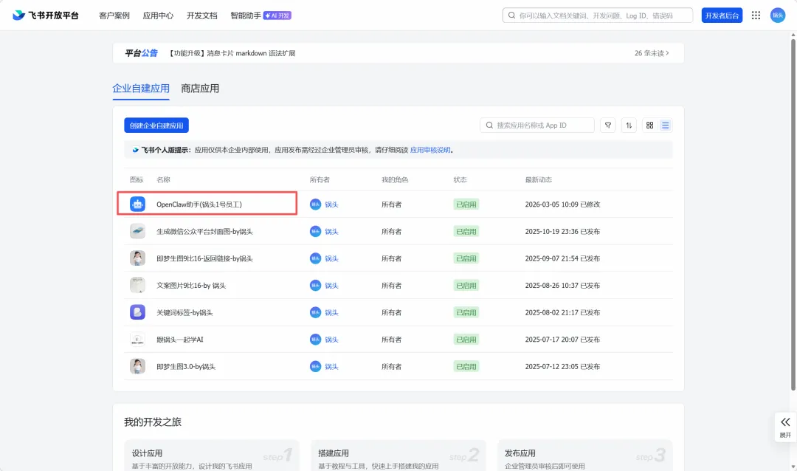Switch to grid card view
Viewport: 797px width, 471px height.
click(x=649, y=125)
